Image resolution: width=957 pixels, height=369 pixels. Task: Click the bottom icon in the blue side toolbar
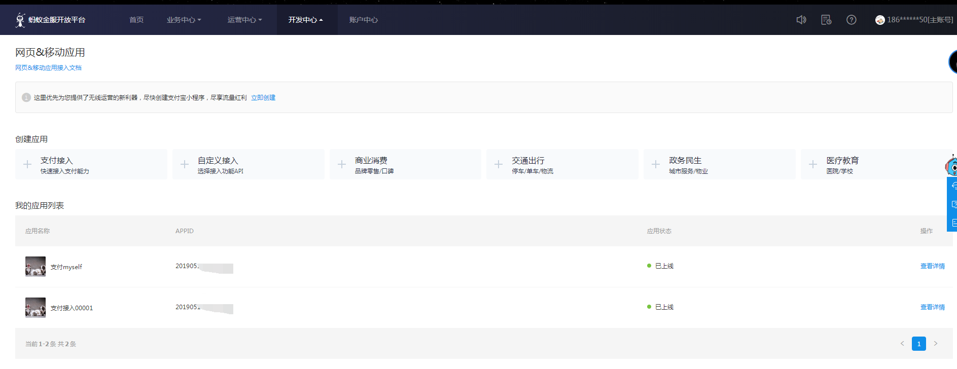(x=953, y=223)
